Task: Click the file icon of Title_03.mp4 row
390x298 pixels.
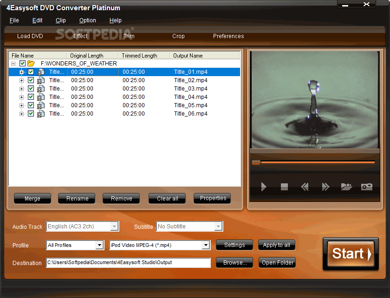Action: click(x=41, y=89)
